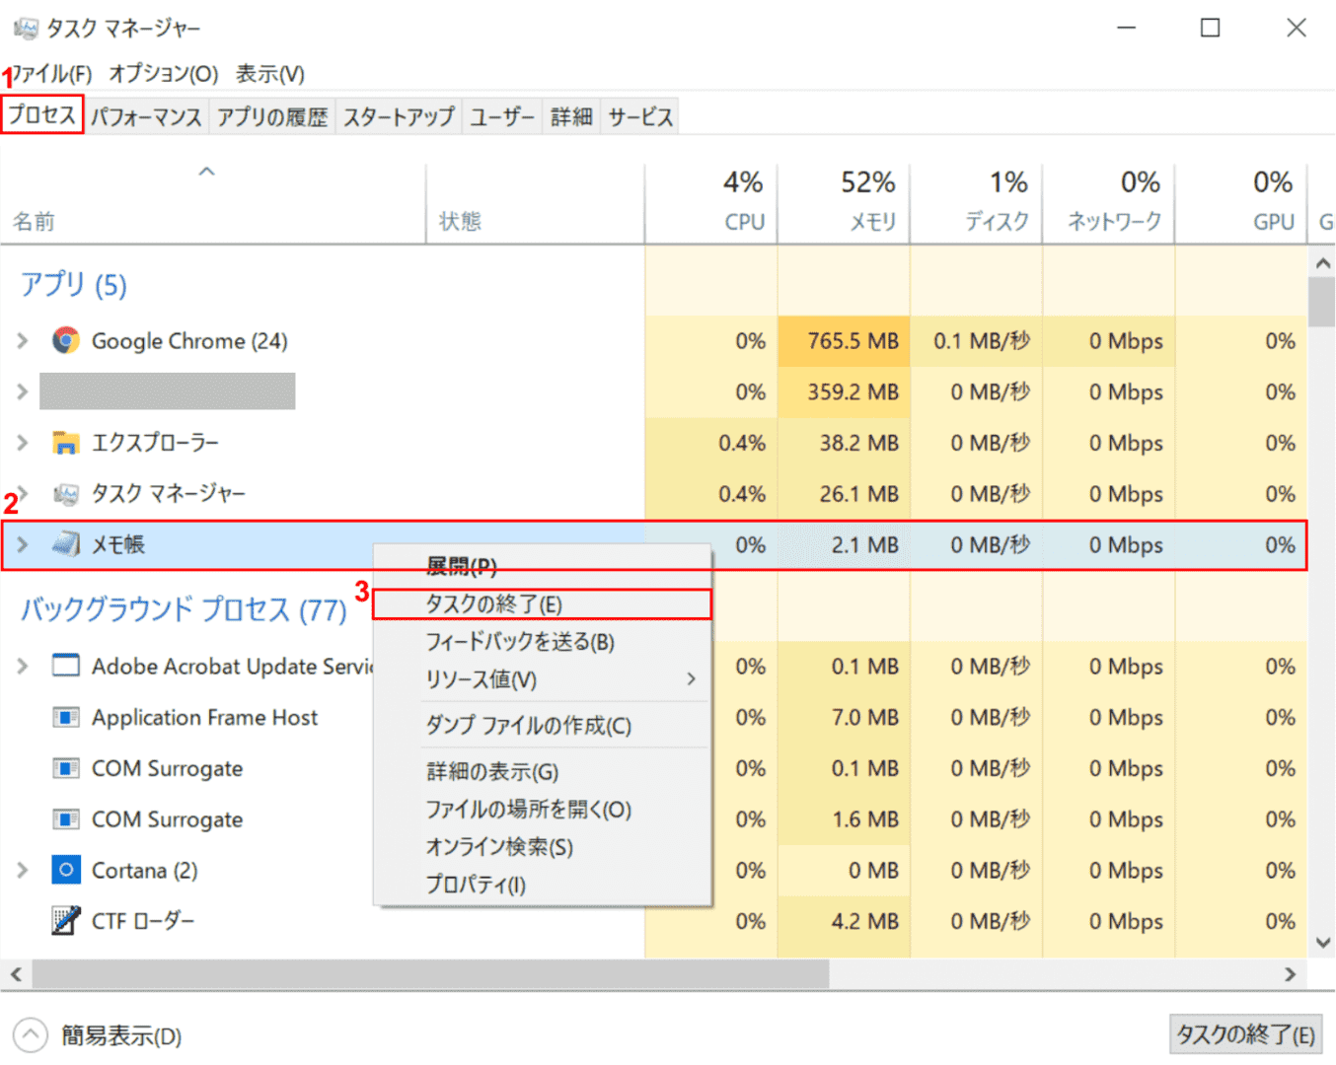Switch to the スタートアップ tab
The height and width of the screenshot is (1065, 1336).
399,117
